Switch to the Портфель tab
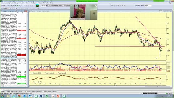This screenshot has height=98, width=174. pyautogui.click(x=3, y=92)
